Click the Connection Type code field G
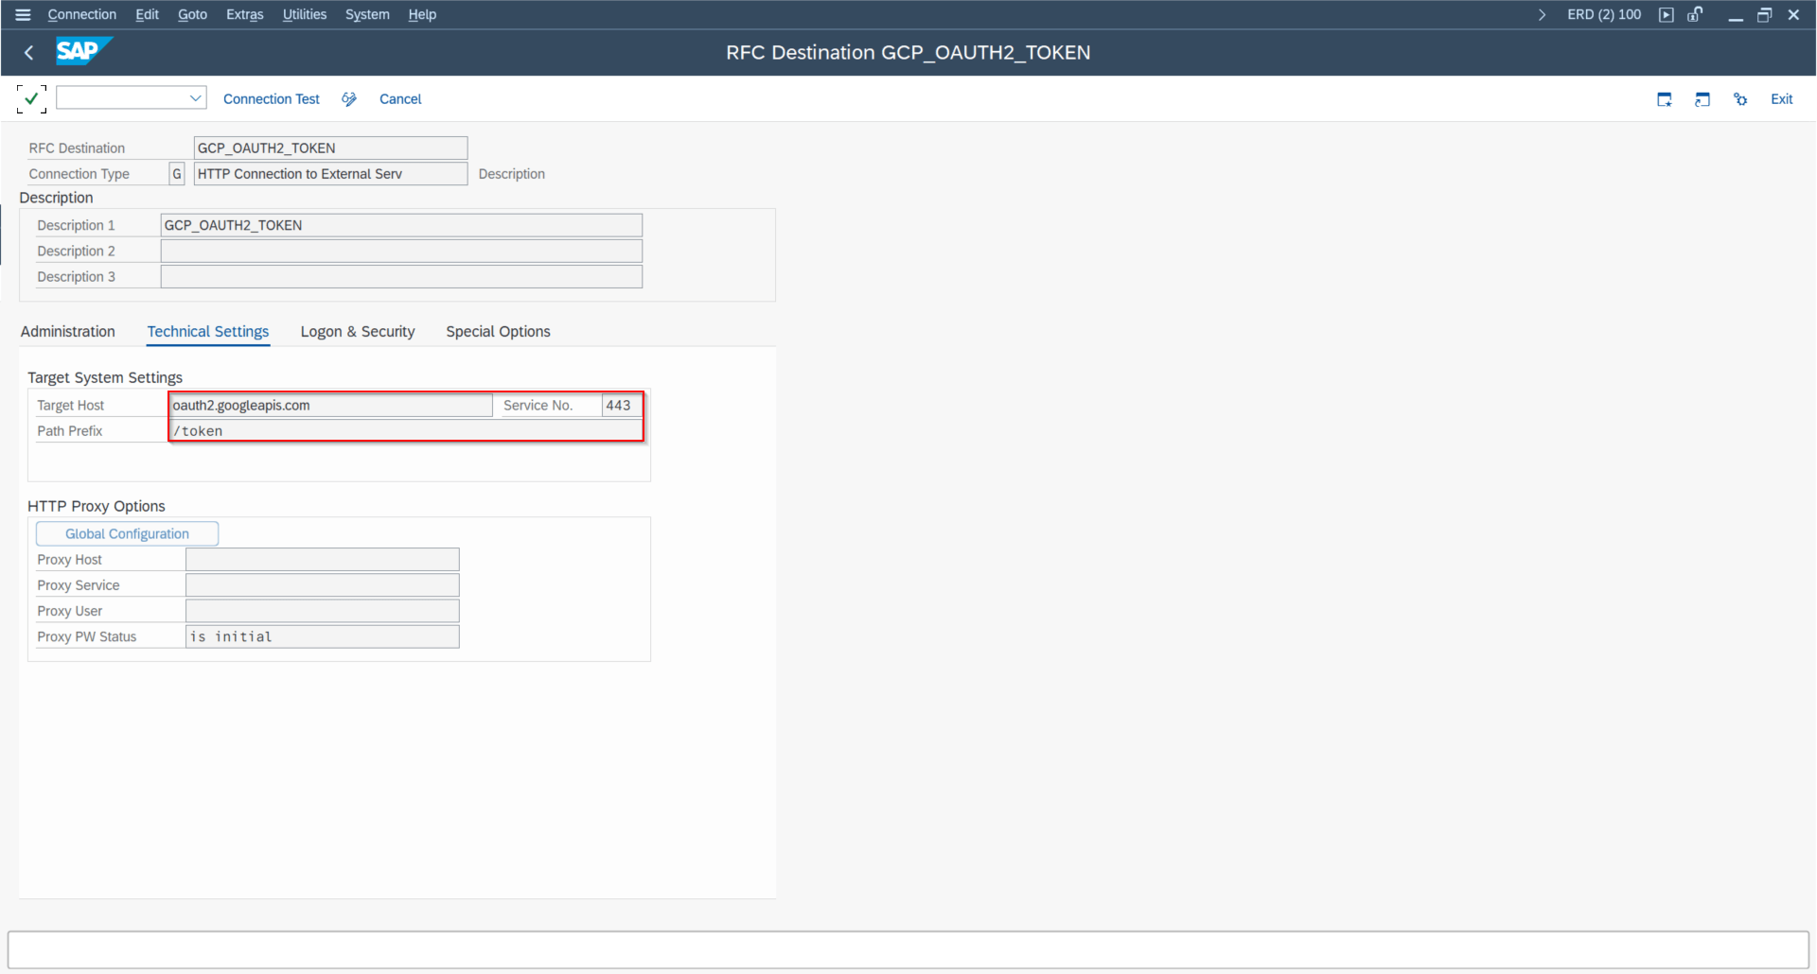1817x974 pixels. (x=177, y=174)
